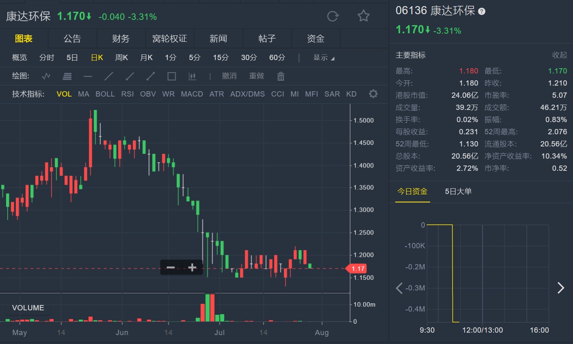The image size is (573, 344).
Task: Click the refresh quote icon
Action: [333, 16]
